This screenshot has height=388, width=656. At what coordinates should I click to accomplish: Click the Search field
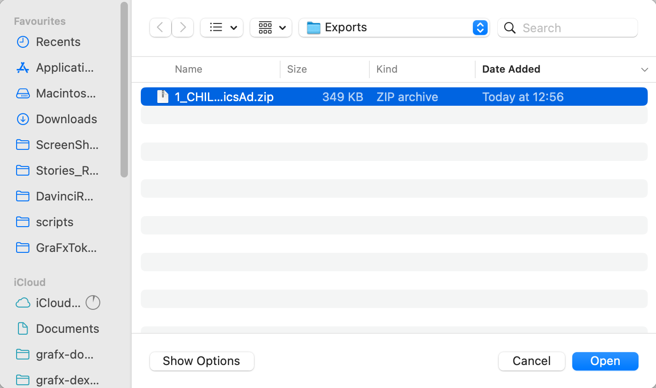click(x=568, y=28)
